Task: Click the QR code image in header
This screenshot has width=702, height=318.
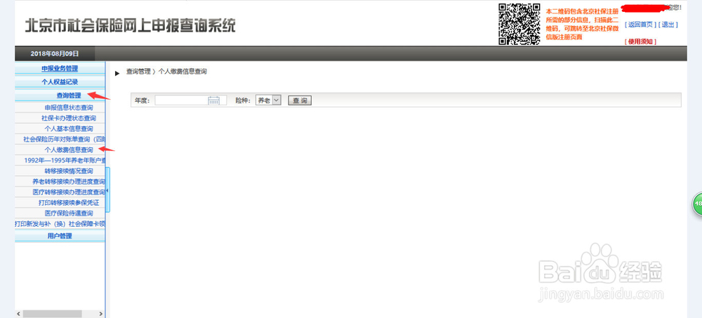Action: [519, 24]
